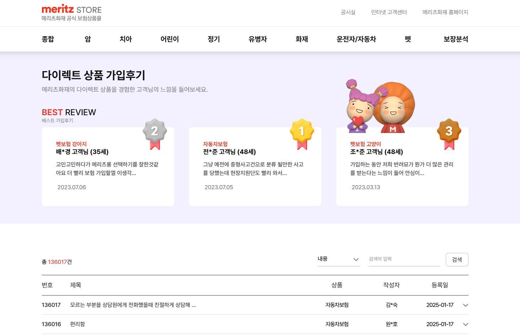This screenshot has height=335, width=520.
Task: Open the 화재 menu
Action: click(x=302, y=39)
